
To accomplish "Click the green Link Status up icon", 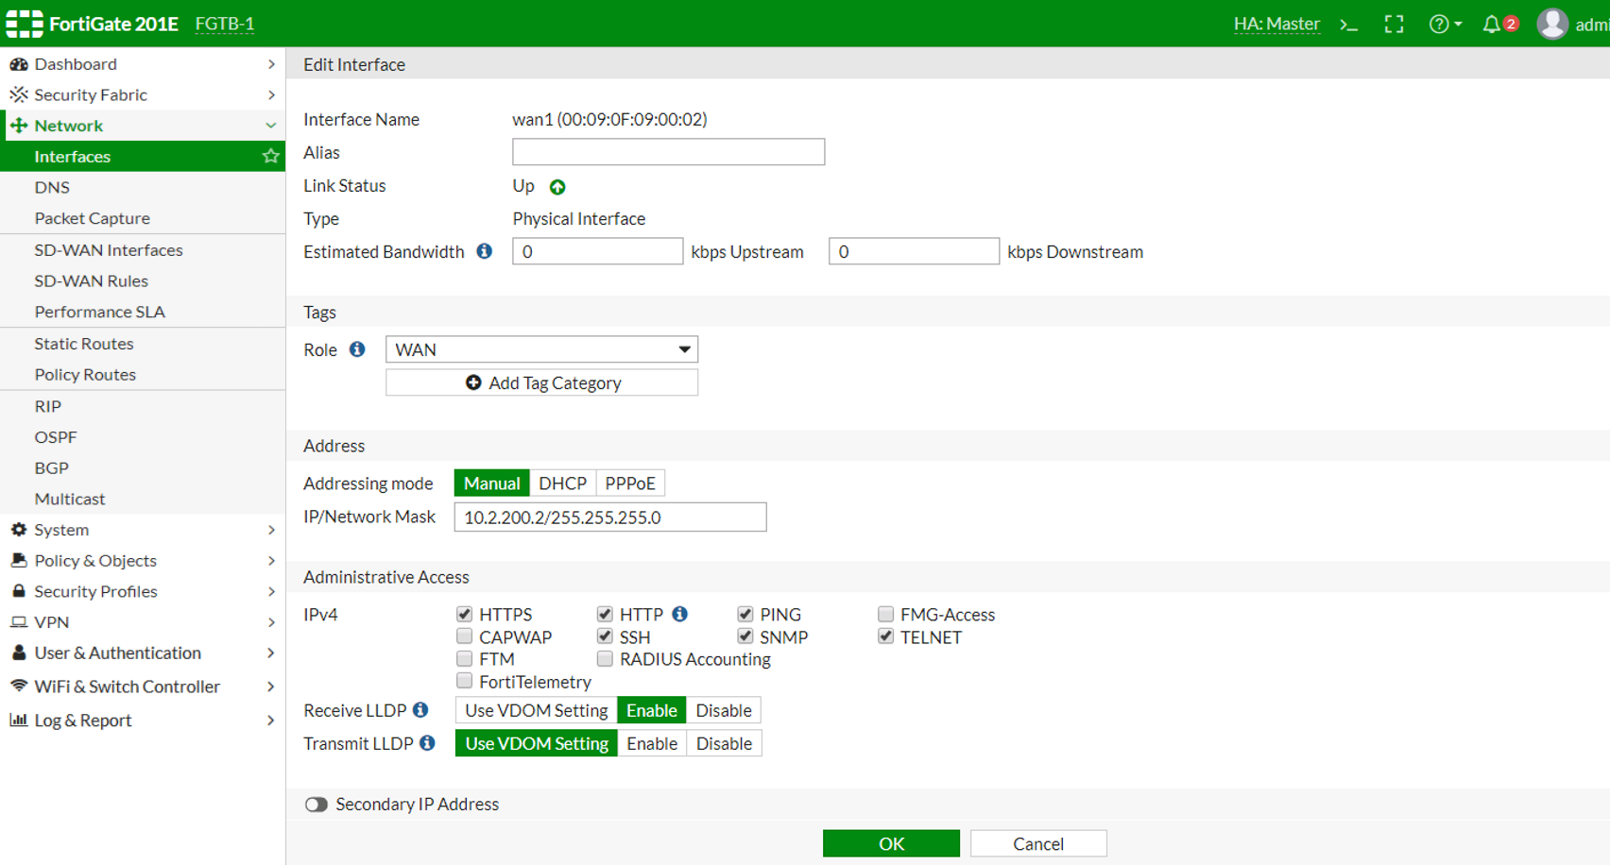I will click(x=557, y=187).
